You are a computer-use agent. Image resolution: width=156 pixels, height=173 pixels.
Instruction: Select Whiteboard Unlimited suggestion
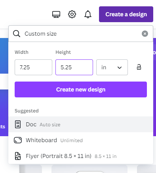click(81, 140)
